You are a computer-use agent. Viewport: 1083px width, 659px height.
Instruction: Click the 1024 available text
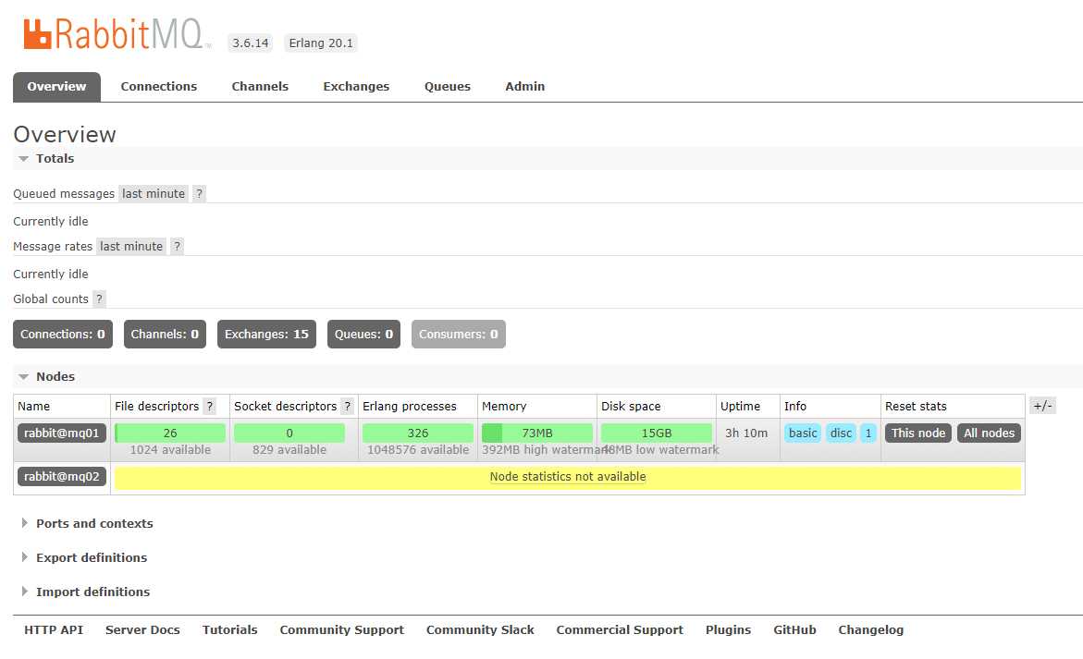pyautogui.click(x=170, y=450)
